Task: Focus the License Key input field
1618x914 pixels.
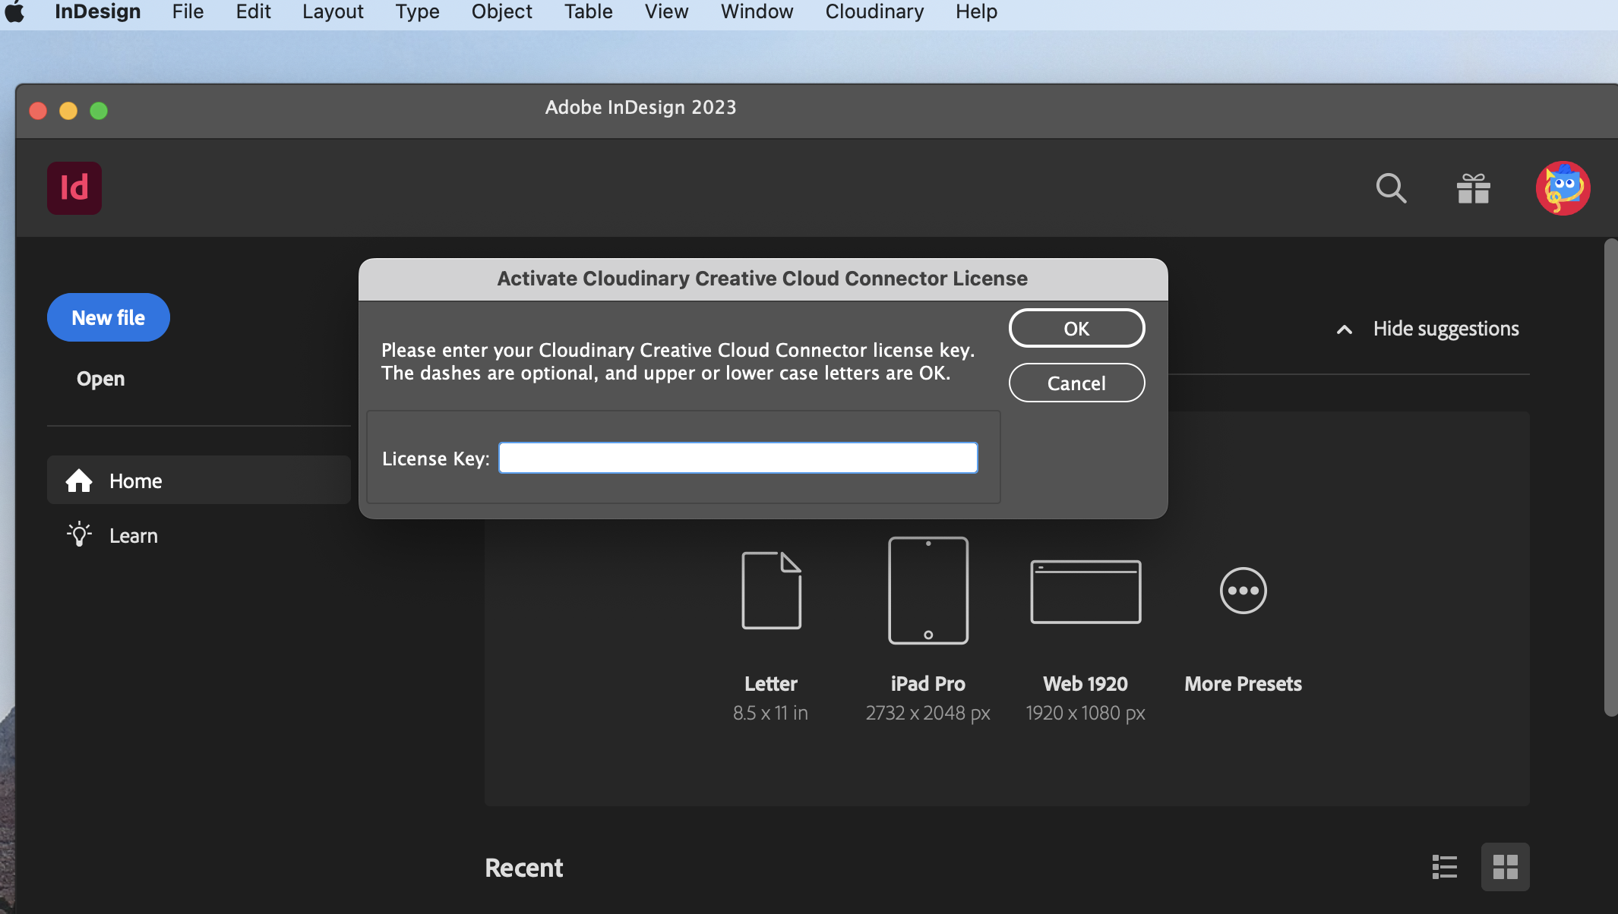Action: [x=738, y=458]
